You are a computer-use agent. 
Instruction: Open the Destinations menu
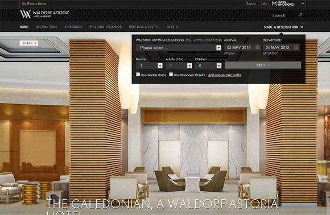(x=46, y=27)
